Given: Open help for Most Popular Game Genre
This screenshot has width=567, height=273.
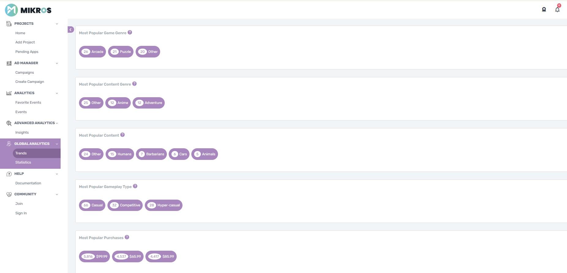Looking at the screenshot, I should click(x=130, y=32).
